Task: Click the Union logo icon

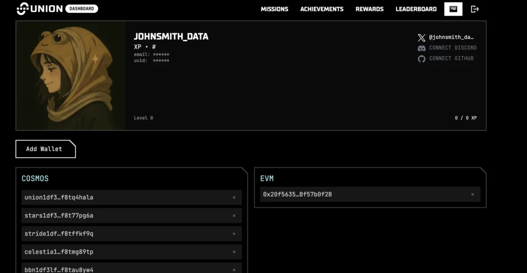Action: [x=23, y=9]
